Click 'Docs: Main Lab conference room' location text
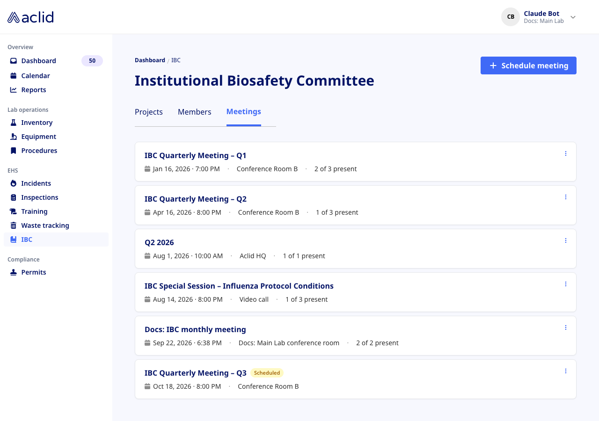Screen dimensions: 599x421 (x=289, y=343)
